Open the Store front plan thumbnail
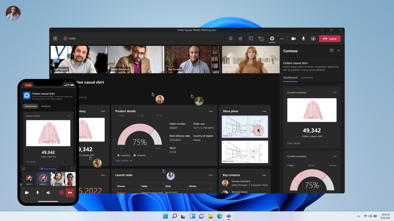The image size is (394, 221). pyautogui.click(x=245, y=152)
